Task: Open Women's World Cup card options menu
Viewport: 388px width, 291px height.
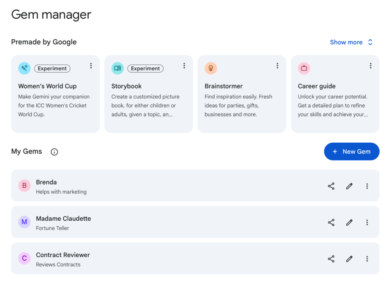Action: pos(91,66)
